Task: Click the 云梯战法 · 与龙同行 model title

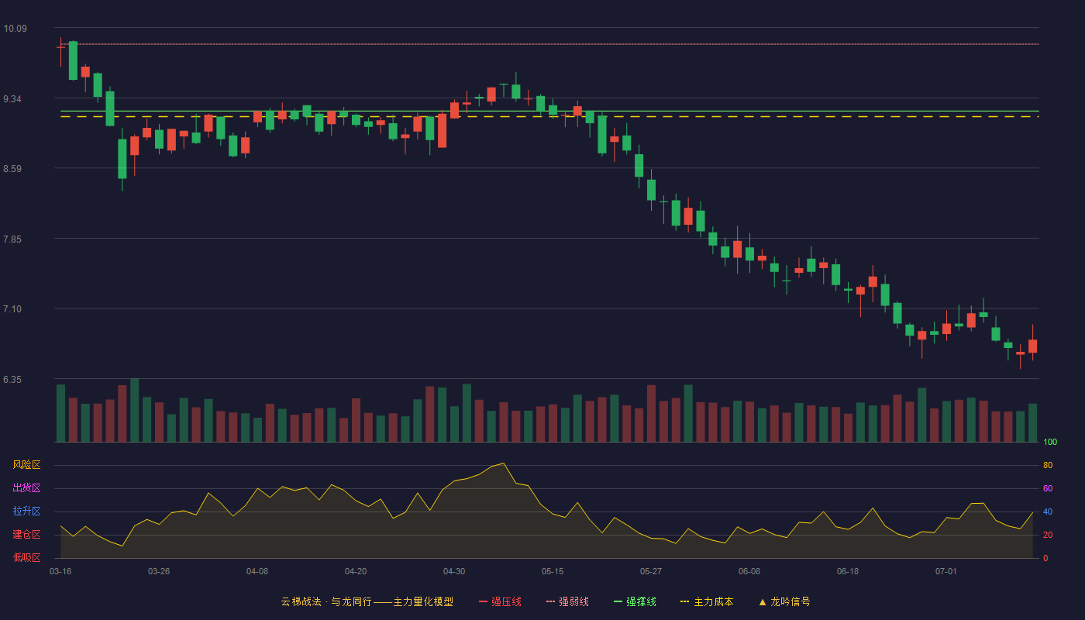Action: pyautogui.click(x=325, y=601)
